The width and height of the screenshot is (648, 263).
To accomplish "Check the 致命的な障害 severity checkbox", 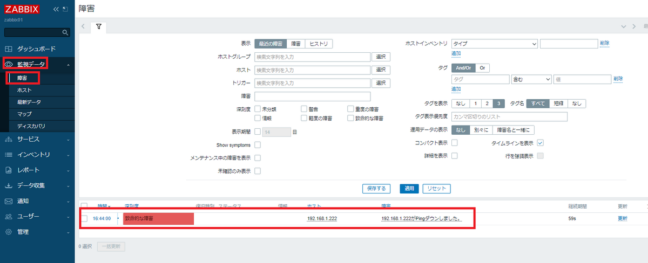I will tap(351, 118).
